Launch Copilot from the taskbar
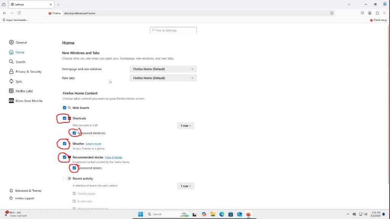This screenshot has width=390, height=219. pyautogui.click(x=204, y=214)
